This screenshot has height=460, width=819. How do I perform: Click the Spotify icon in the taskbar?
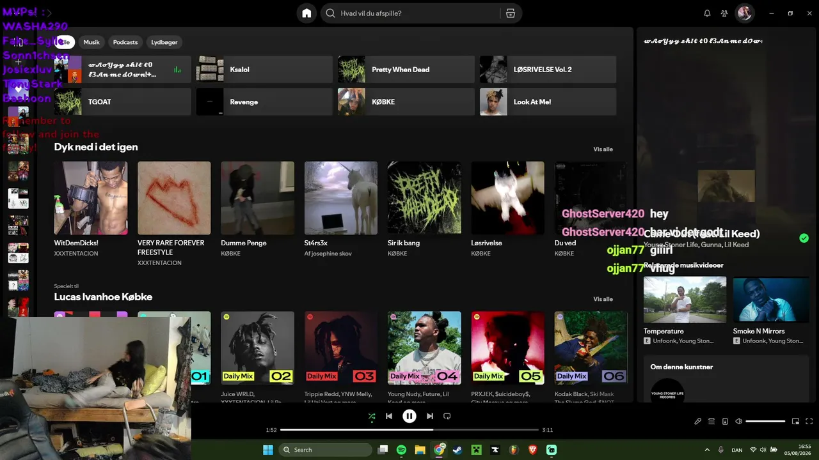pyautogui.click(x=401, y=450)
